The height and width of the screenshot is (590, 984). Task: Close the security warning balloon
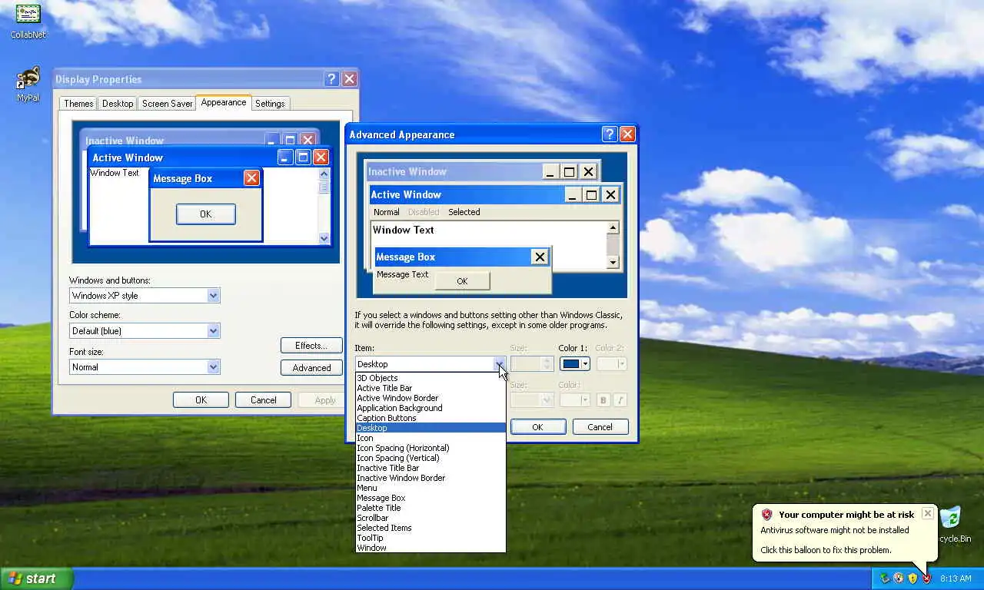[x=927, y=513]
